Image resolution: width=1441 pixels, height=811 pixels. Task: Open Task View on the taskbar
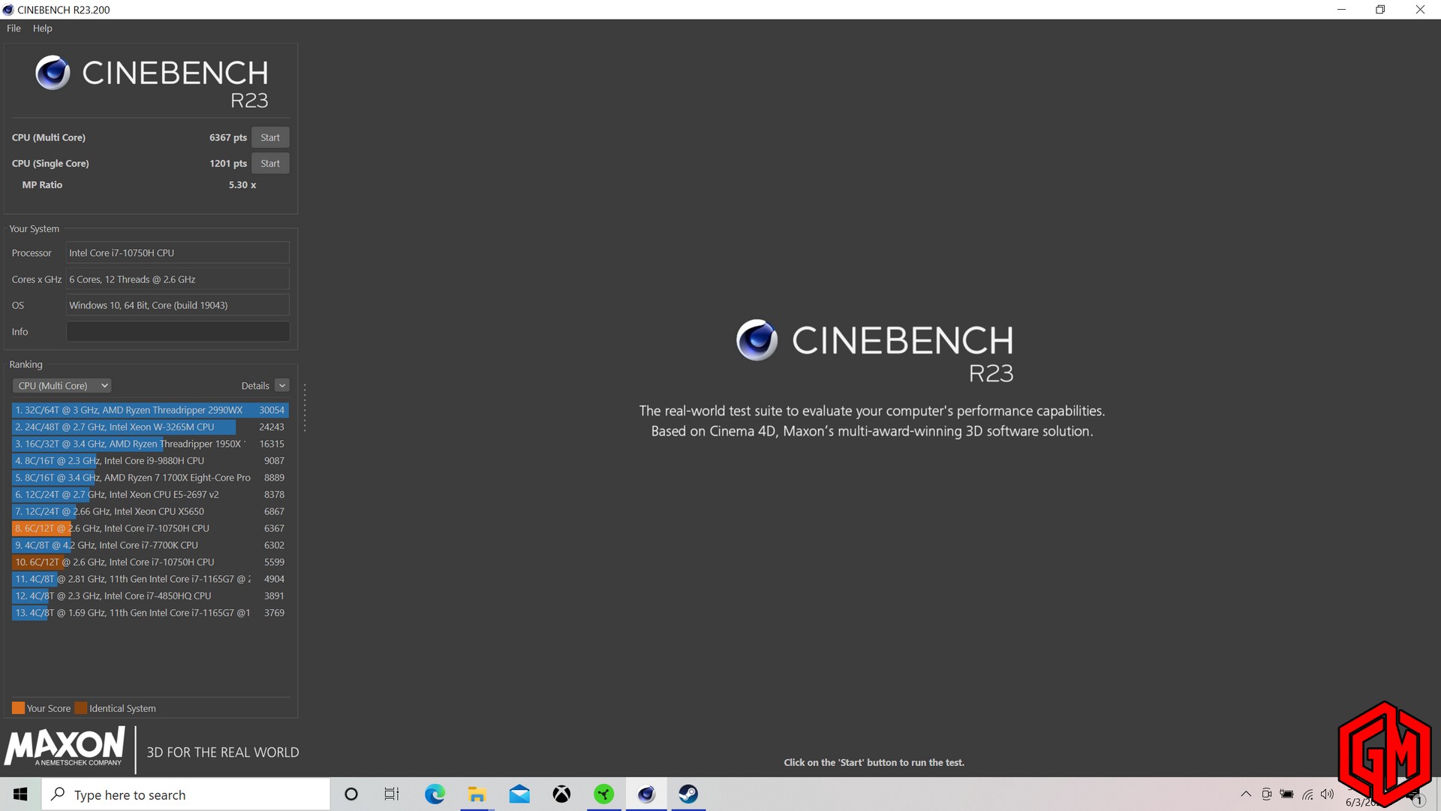click(392, 794)
